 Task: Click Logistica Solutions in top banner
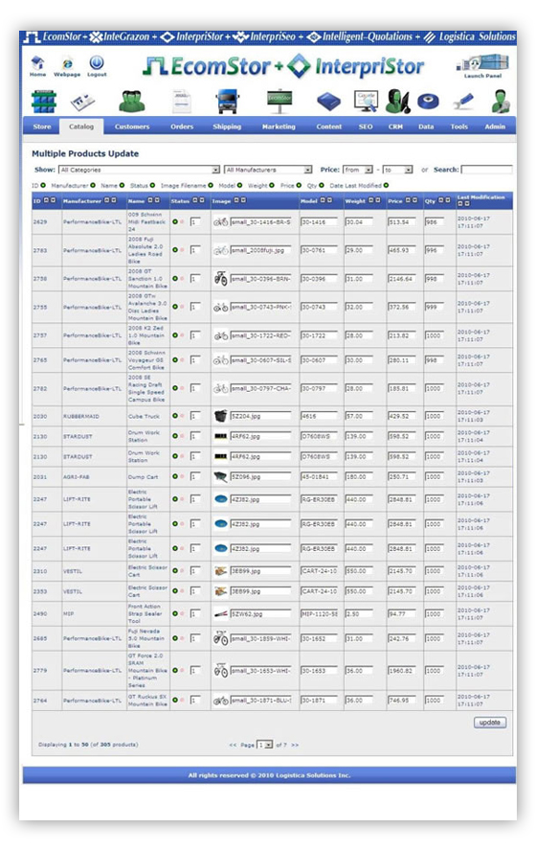[x=469, y=37]
